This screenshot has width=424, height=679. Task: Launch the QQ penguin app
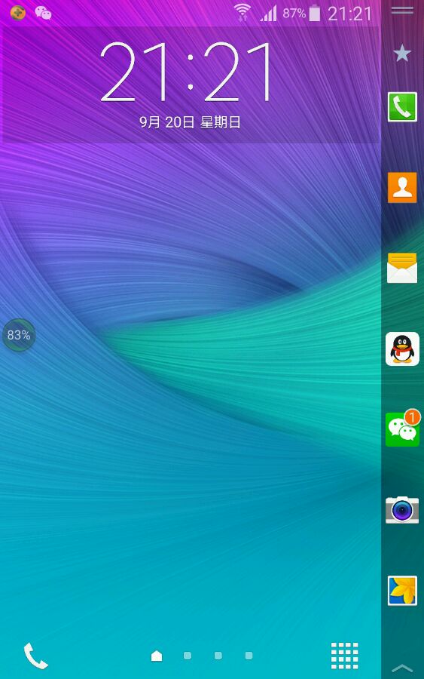pos(402,349)
